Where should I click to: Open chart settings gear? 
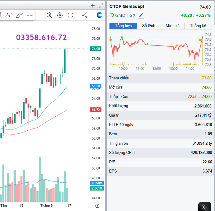pos(60,15)
